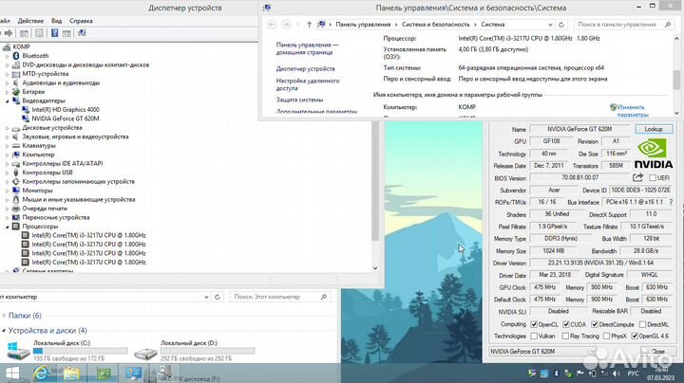
Task: Toggle the OpenCL checkbox
Action: point(534,324)
